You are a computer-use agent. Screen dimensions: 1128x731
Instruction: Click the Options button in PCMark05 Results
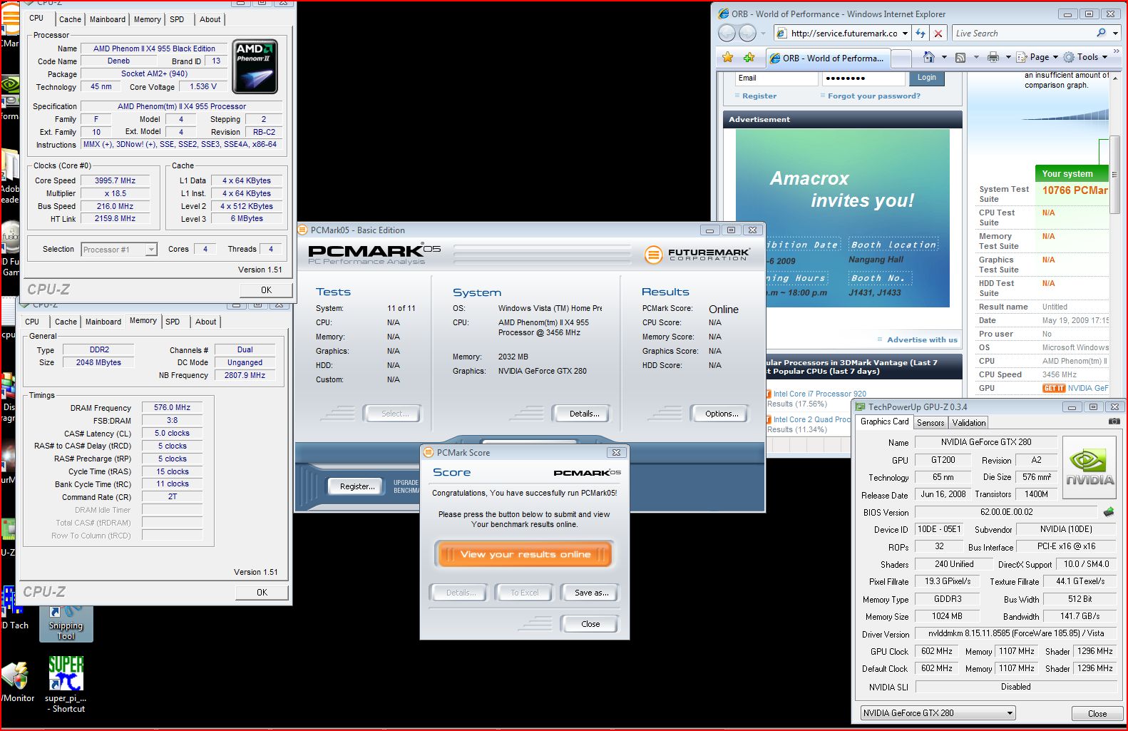(x=721, y=414)
